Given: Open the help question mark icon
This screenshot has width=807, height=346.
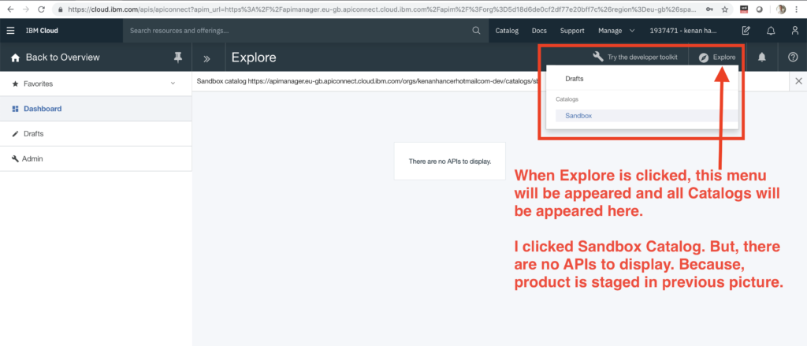Looking at the screenshot, I should tap(793, 58).
